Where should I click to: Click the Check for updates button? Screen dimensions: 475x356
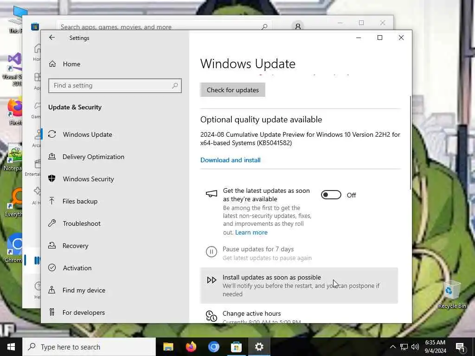click(233, 90)
